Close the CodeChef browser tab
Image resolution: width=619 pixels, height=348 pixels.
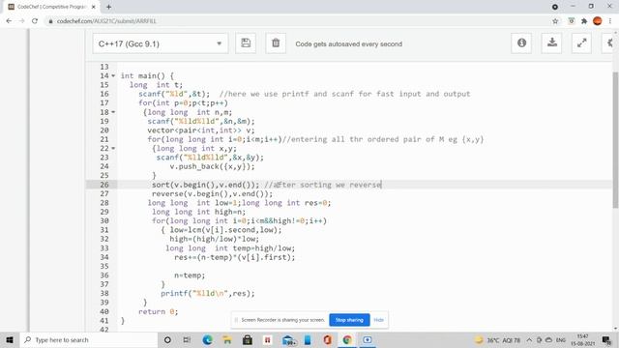tap(94, 7)
